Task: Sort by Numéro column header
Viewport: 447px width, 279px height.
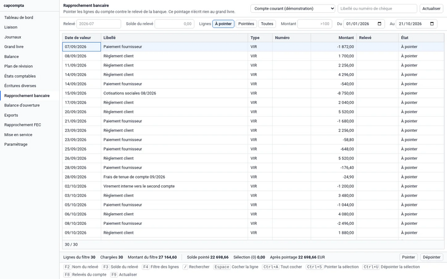Action: [x=292, y=37]
